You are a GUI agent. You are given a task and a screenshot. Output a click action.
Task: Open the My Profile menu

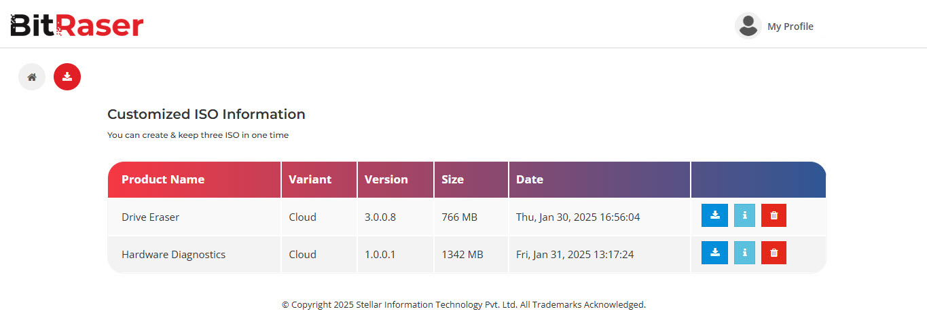(x=790, y=26)
